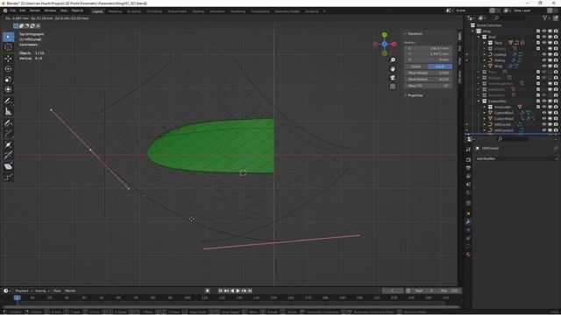Activate the Measure ruler tool
561x315 pixels.
click(8, 112)
